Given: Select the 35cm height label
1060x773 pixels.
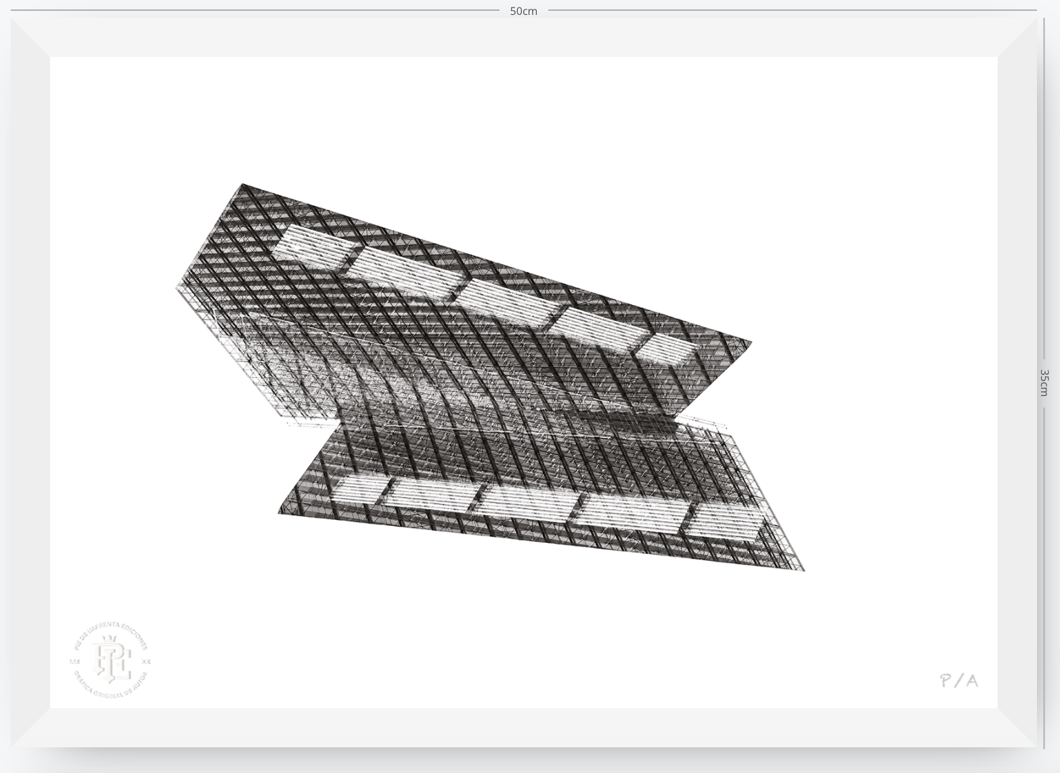Looking at the screenshot, I should (1044, 382).
